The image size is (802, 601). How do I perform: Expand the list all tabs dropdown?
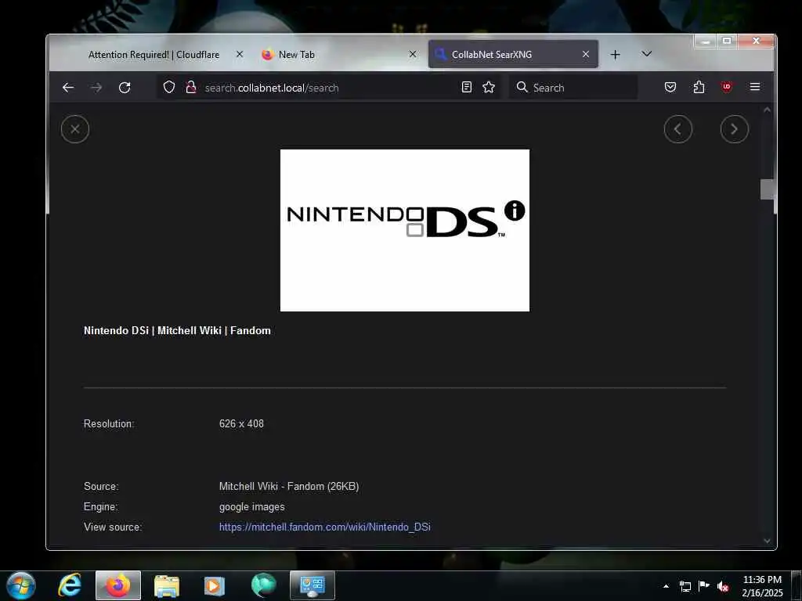(646, 54)
